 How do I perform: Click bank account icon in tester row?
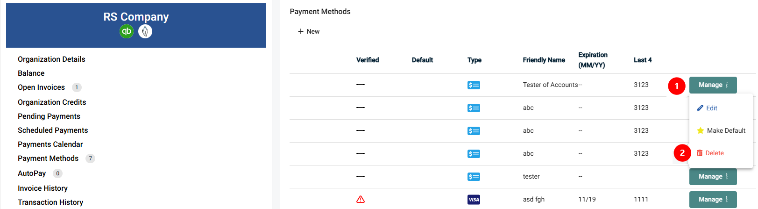click(x=474, y=177)
